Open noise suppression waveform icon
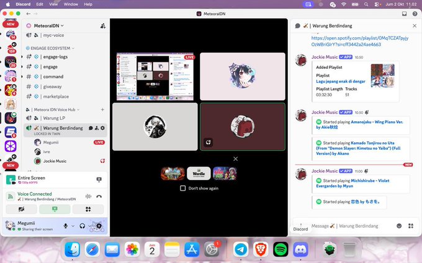 tap(88, 196)
